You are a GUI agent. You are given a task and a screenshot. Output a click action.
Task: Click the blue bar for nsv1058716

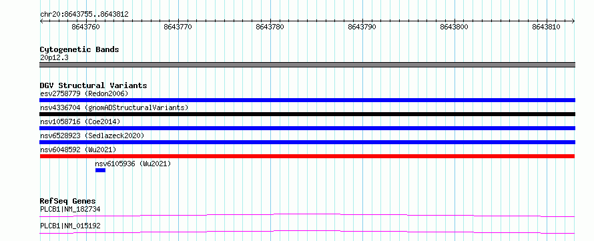(307, 128)
